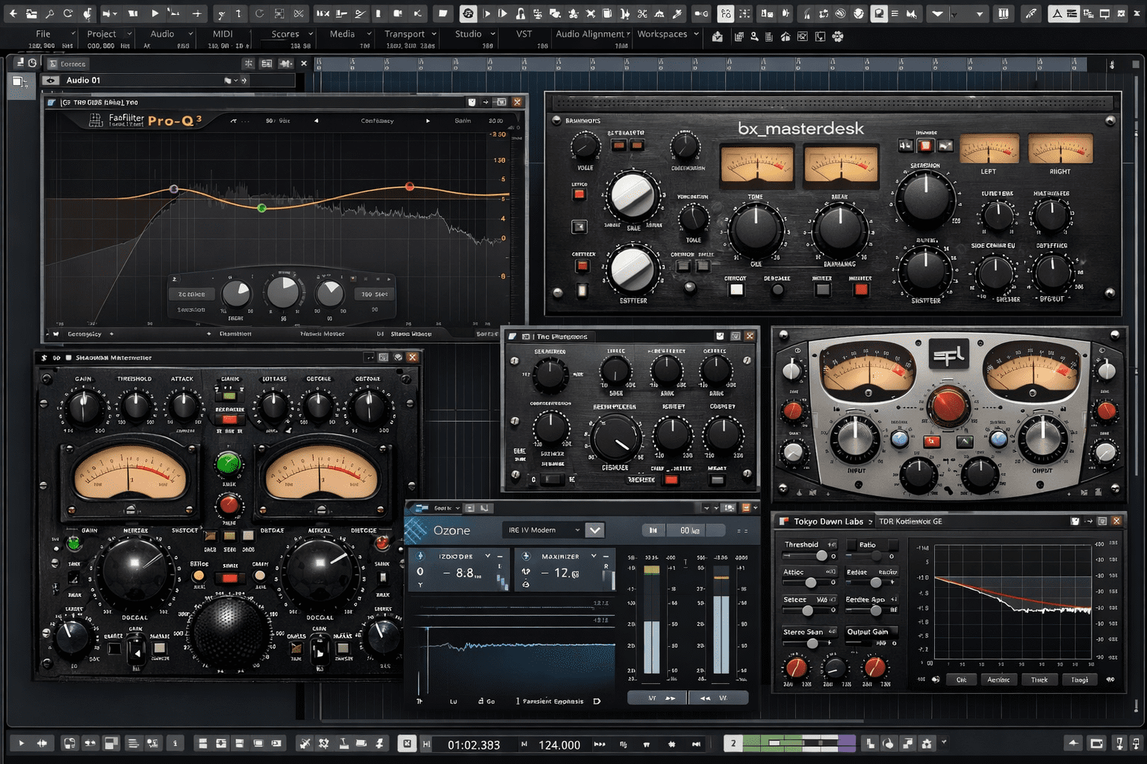Click the Ozone logo icon
1147x764 pixels.
coord(416,530)
